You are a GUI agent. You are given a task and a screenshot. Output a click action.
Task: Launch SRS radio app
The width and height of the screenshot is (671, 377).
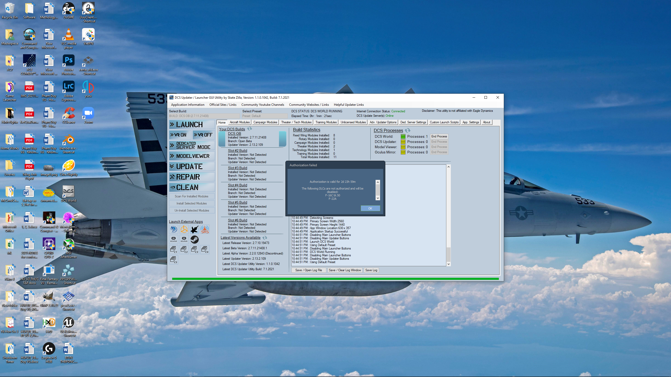tap(205, 229)
